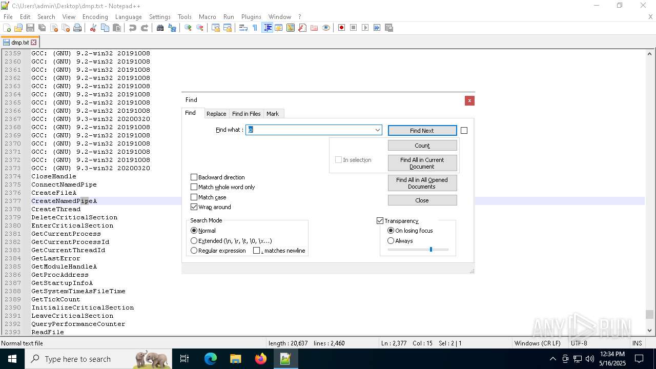The width and height of the screenshot is (656, 369).
Task: Click the Open file toolbar icon
Action: [18, 28]
